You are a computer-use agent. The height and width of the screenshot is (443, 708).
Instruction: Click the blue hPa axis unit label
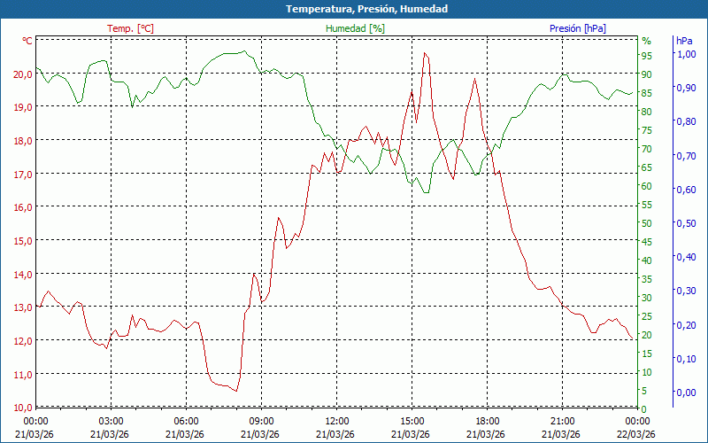click(684, 41)
